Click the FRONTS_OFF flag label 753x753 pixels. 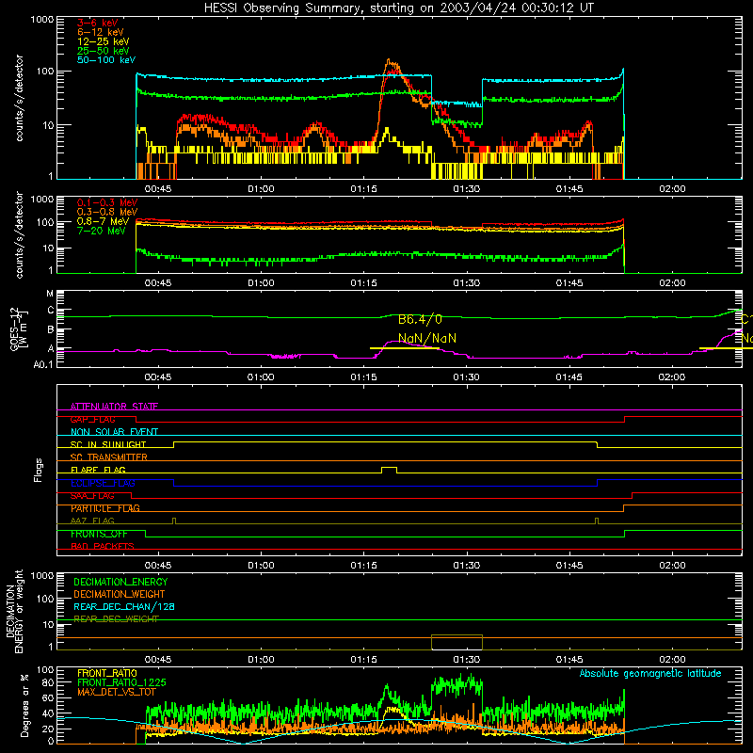point(100,534)
